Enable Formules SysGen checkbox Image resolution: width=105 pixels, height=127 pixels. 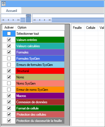point(9,58)
